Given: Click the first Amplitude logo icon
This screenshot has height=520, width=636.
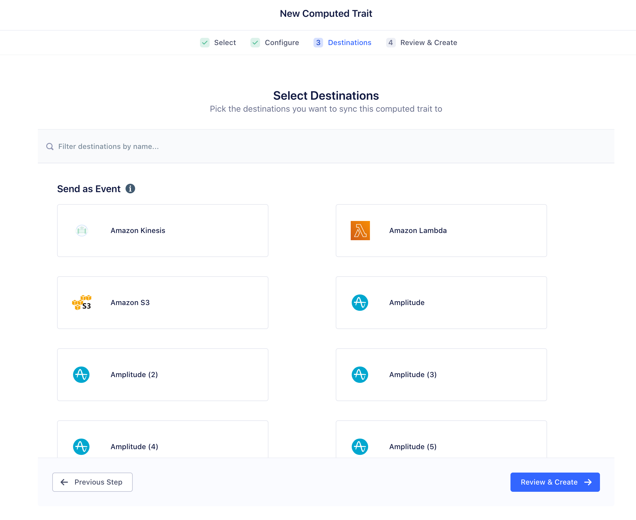Looking at the screenshot, I should (360, 303).
